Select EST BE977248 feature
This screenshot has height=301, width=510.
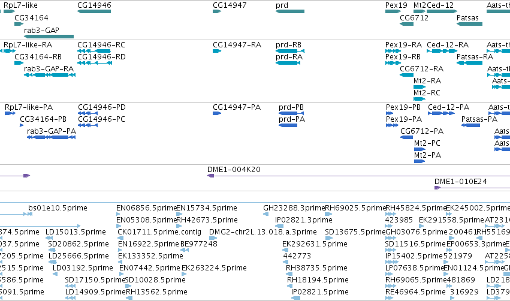(x=185, y=250)
